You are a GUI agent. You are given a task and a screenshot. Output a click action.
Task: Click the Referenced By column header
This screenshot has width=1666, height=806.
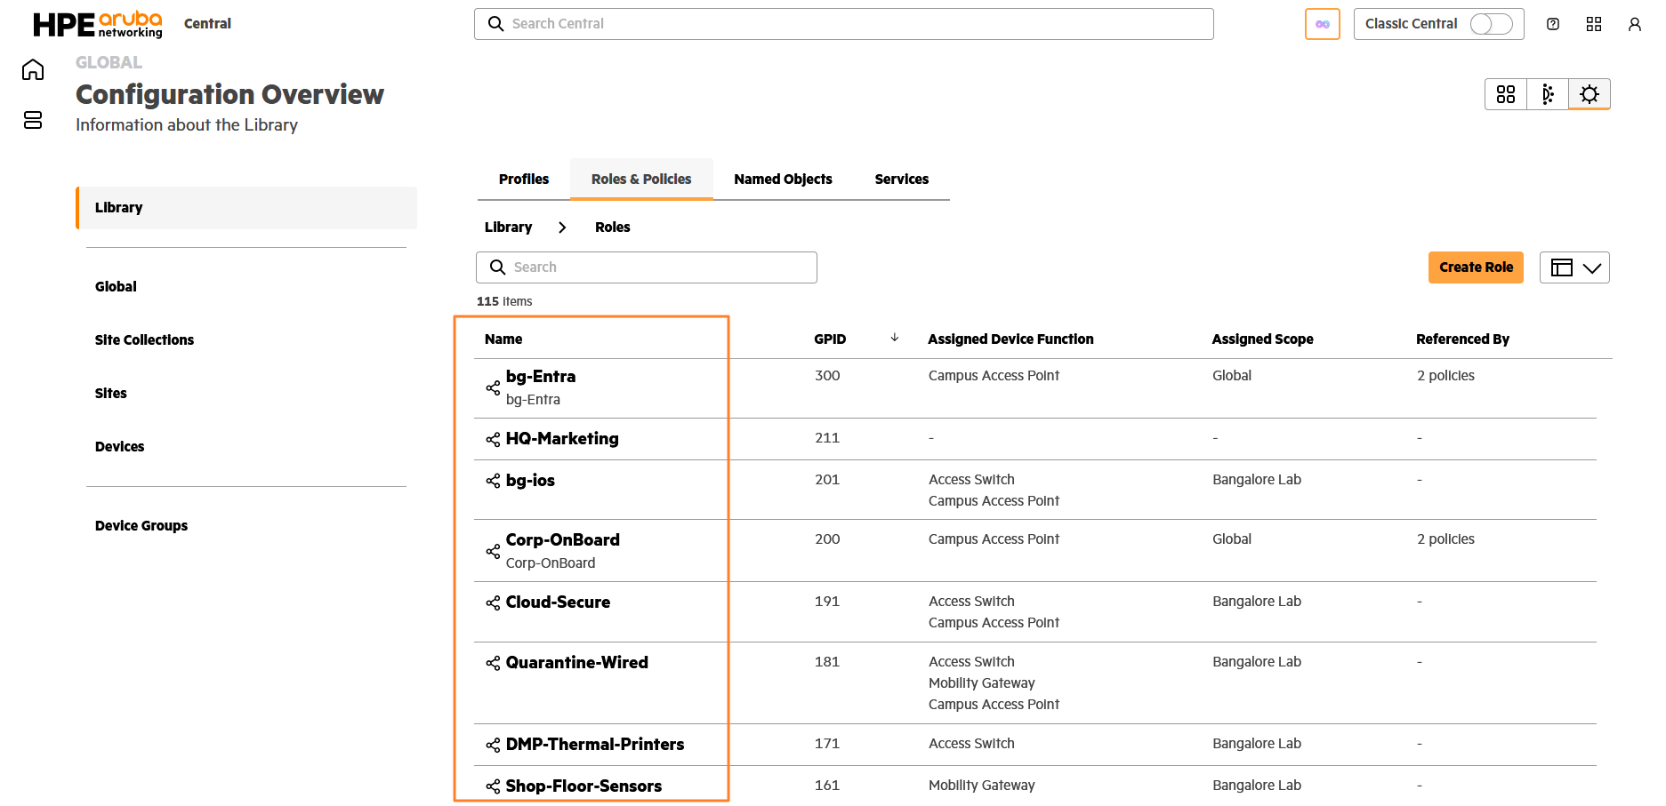[1462, 339]
